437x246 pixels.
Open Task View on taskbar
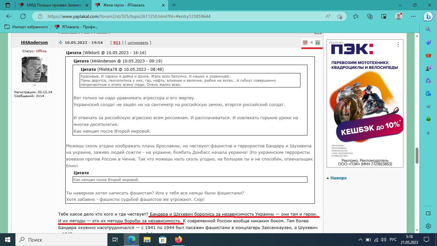115,240
